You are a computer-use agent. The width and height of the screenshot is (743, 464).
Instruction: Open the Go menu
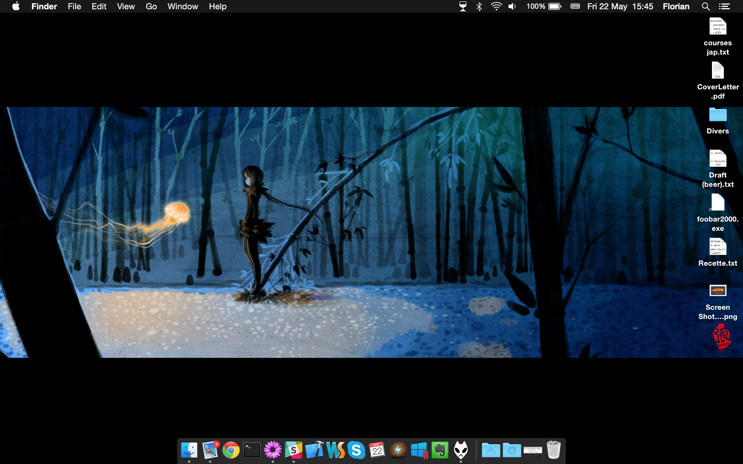click(x=151, y=6)
